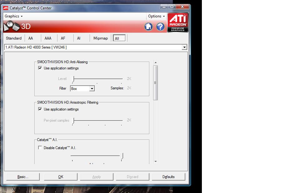Click the Anti-Aliasing Level slider handle
300x193 pixels.
click(x=73, y=79)
